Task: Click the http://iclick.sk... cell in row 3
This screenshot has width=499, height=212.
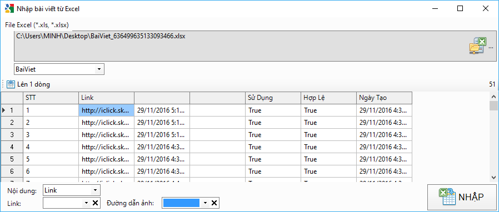Action: click(106, 135)
